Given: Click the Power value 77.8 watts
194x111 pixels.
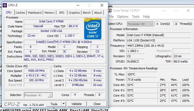Looking at the screenshot, I should 142,80.
